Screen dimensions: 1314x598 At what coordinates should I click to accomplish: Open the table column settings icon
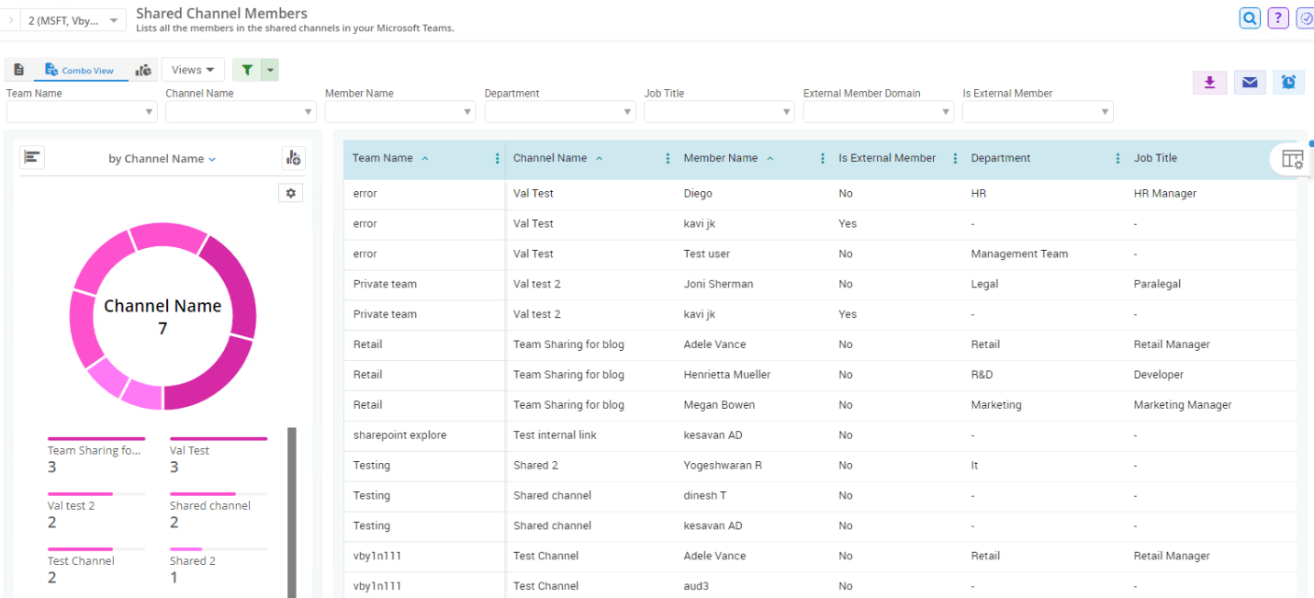pos(1292,160)
